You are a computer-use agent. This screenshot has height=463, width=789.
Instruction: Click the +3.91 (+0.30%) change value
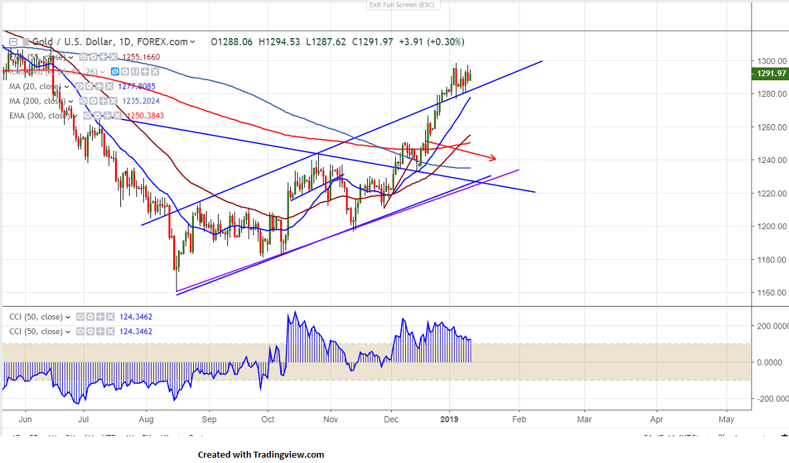(432, 41)
